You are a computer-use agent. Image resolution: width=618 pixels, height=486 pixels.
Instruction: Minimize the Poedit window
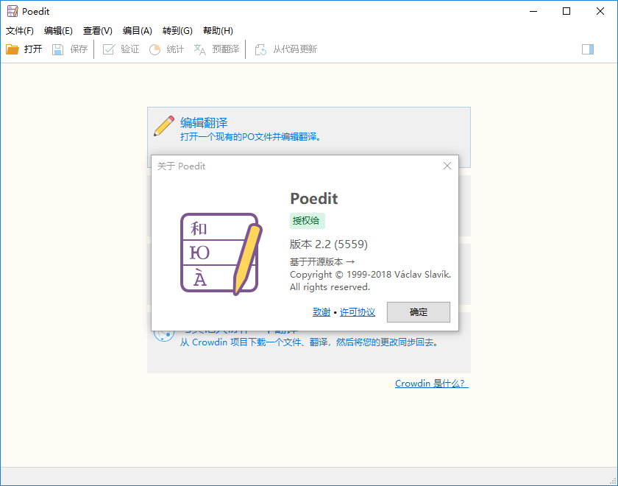(x=533, y=11)
